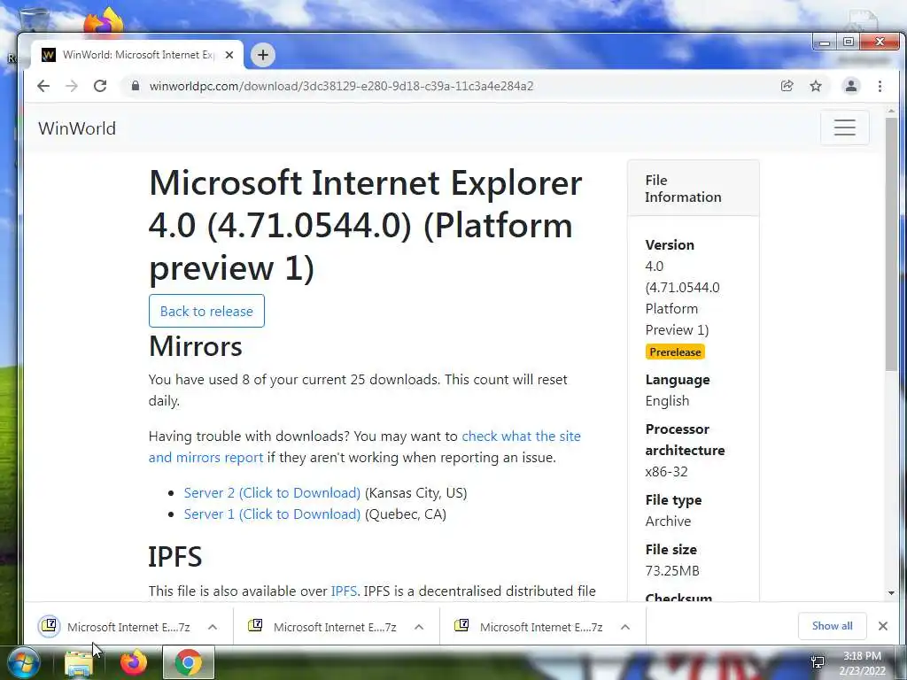Open Chrome's three-dot menu
This screenshot has height=680, width=907.
880,86
